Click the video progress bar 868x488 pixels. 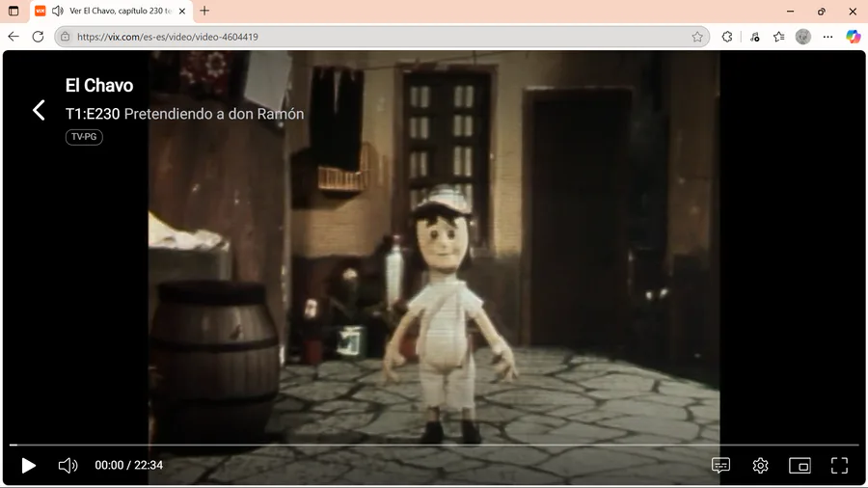click(434, 445)
